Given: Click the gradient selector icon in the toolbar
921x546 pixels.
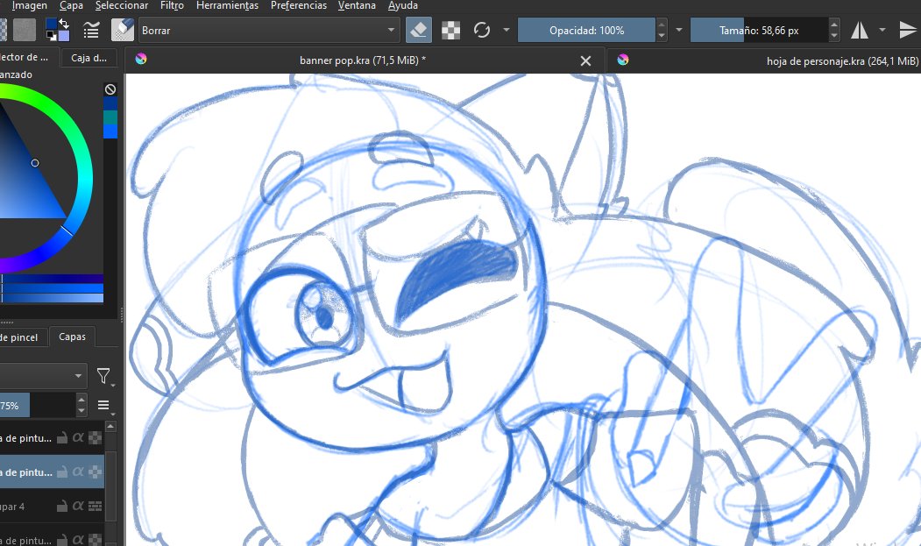Looking at the screenshot, I should point(4,29).
